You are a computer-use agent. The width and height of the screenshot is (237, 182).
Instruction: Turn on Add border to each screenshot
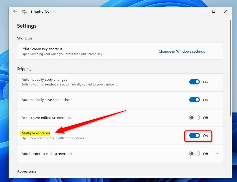[x=194, y=154]
